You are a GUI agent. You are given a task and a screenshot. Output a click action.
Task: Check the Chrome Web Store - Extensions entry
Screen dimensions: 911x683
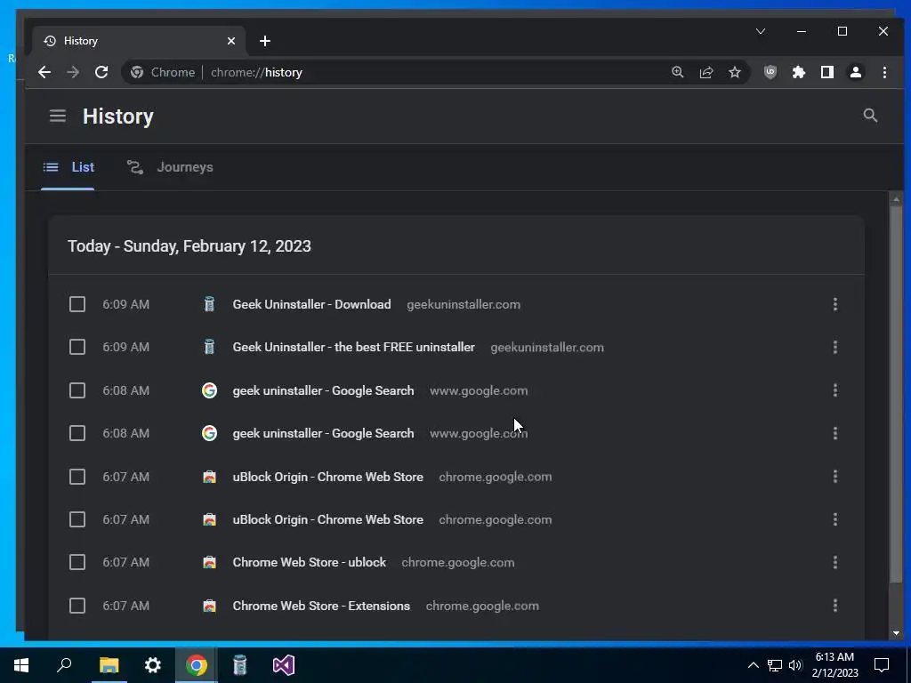(x=77, y=606)
